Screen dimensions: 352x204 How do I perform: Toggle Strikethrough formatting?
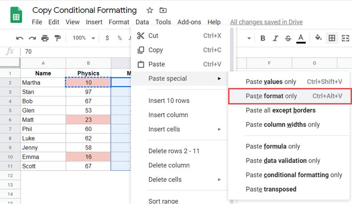288,38
